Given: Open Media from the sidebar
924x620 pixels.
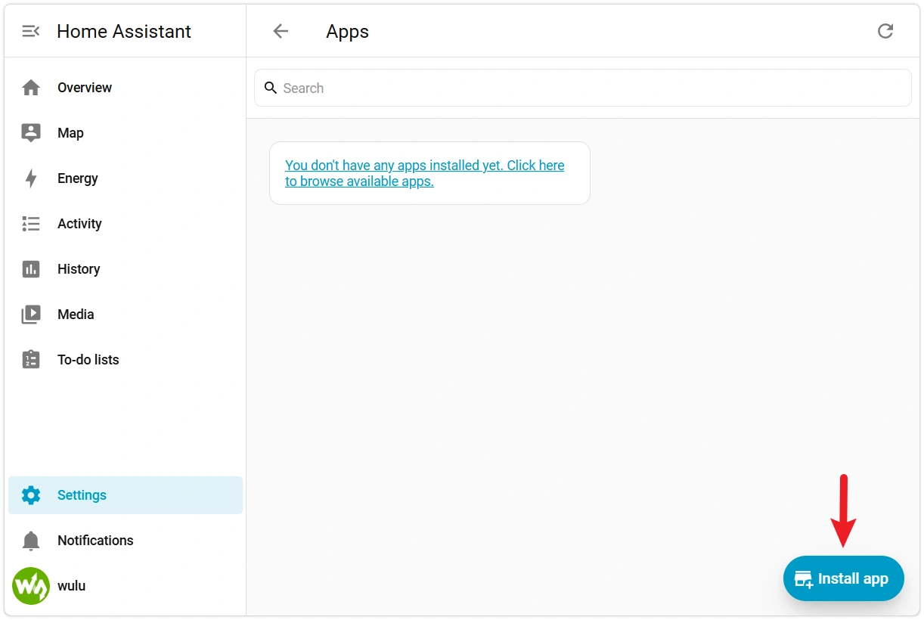Looking at the screenshot, I should [126, 315].
